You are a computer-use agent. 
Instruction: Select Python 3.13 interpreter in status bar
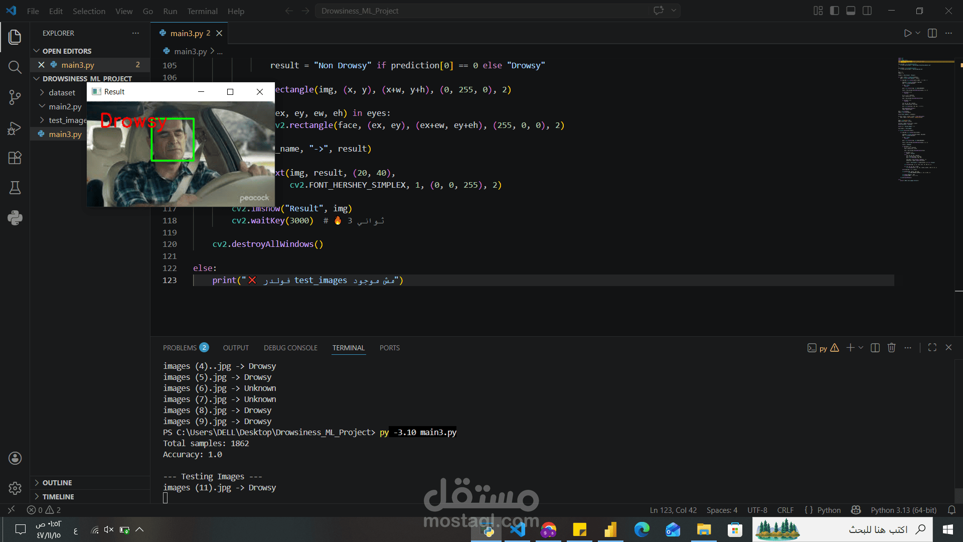tap(903, 510)
